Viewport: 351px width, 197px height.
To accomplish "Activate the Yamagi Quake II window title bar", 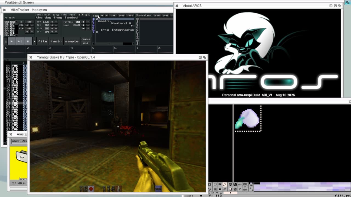I will 117,57.
